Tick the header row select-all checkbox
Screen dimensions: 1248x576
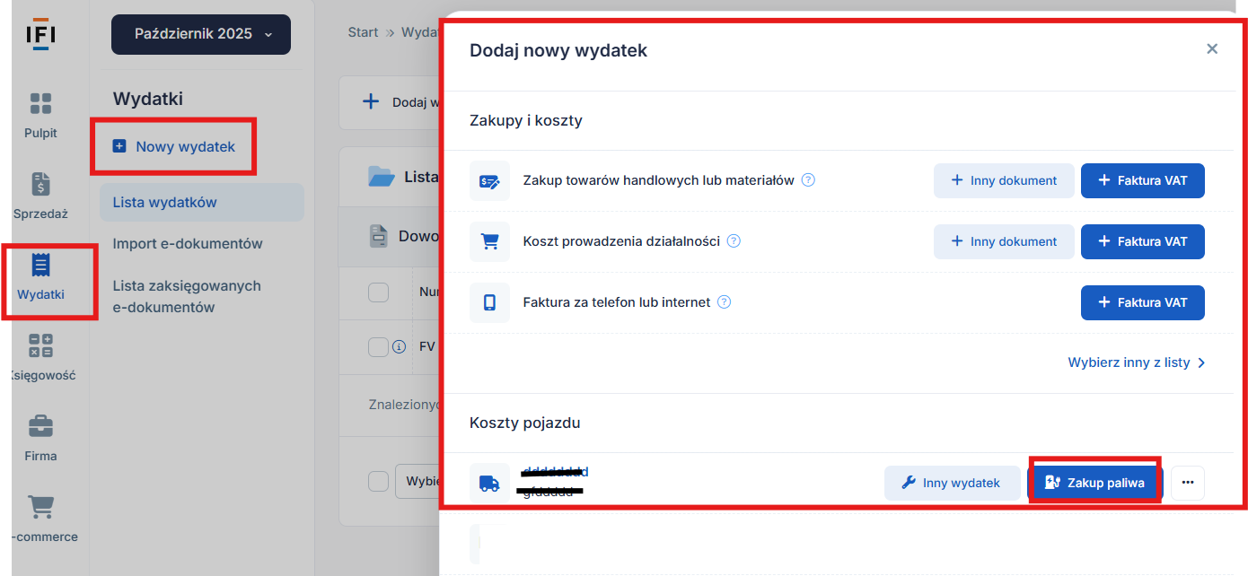pos(378,292)
